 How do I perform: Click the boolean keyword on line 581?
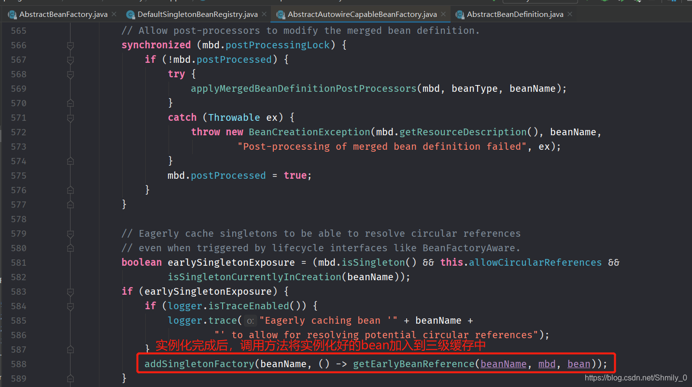[x=141, y=262]
